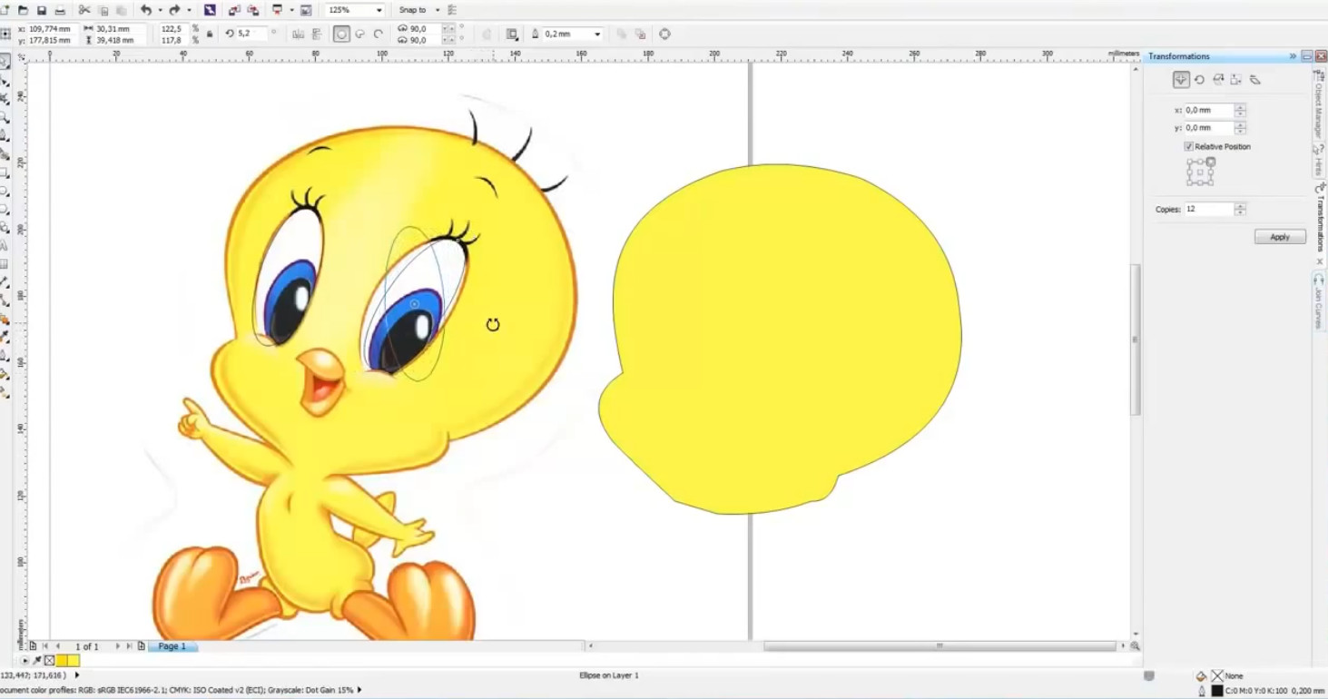This screenshot has width=1328, height=699.
Task: Open the eyedropper icon in document palette
Action: pos(37,661)
